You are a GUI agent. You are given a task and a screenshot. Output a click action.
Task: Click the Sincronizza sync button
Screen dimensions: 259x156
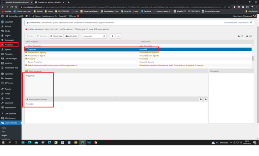pyautogui.click(x=56, y=36)
